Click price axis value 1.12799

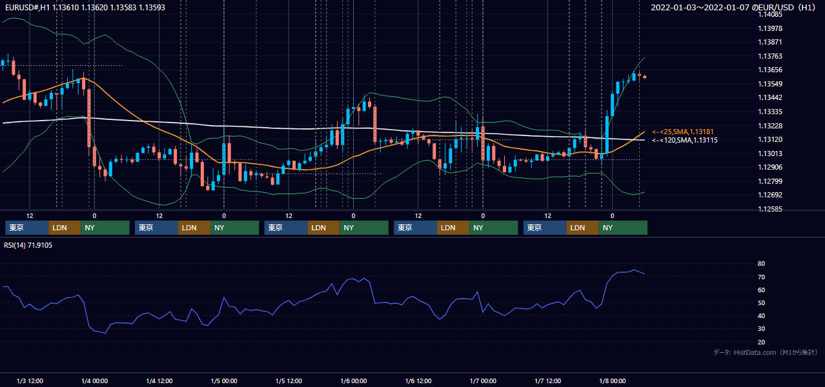coord(769,181)
